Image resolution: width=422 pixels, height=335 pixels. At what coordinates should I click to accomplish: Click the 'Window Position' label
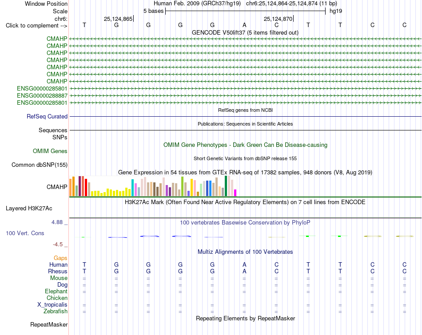point(46,4)
